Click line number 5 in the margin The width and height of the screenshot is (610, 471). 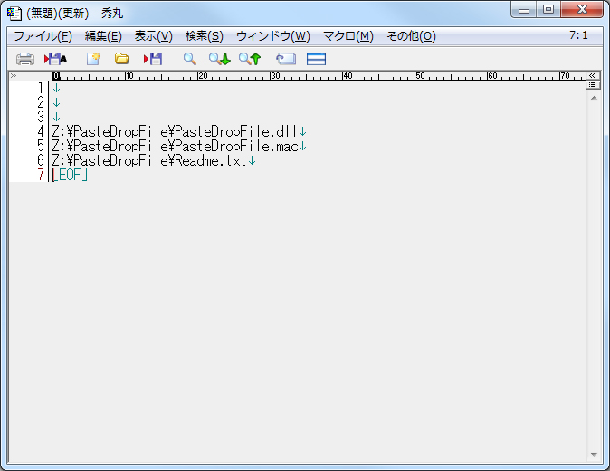41,146
